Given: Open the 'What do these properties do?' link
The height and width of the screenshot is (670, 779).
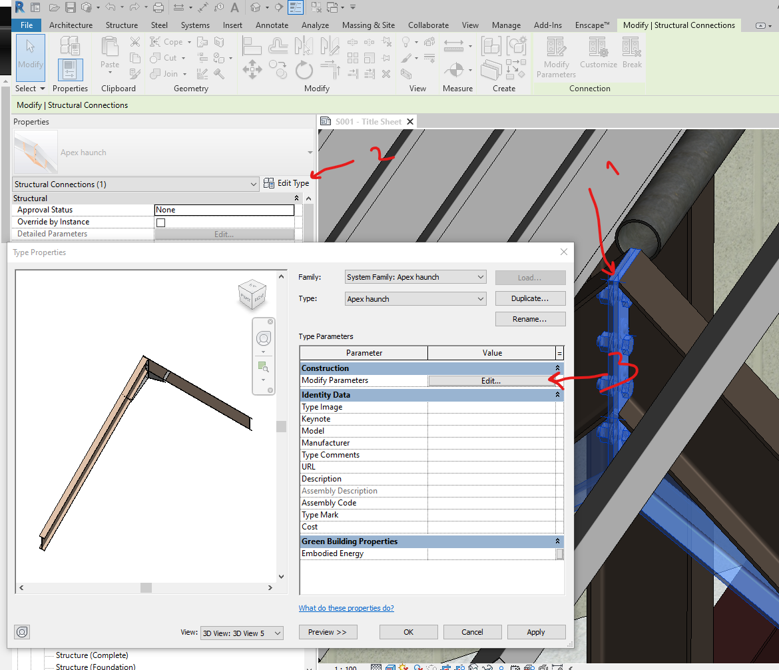Looking at the screenshot, I should tap(346, 607).
